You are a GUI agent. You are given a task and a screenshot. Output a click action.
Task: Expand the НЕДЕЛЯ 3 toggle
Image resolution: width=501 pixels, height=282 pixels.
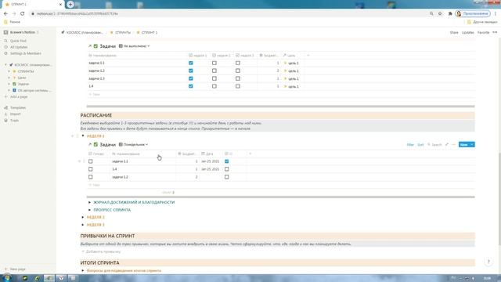(83, 225)
